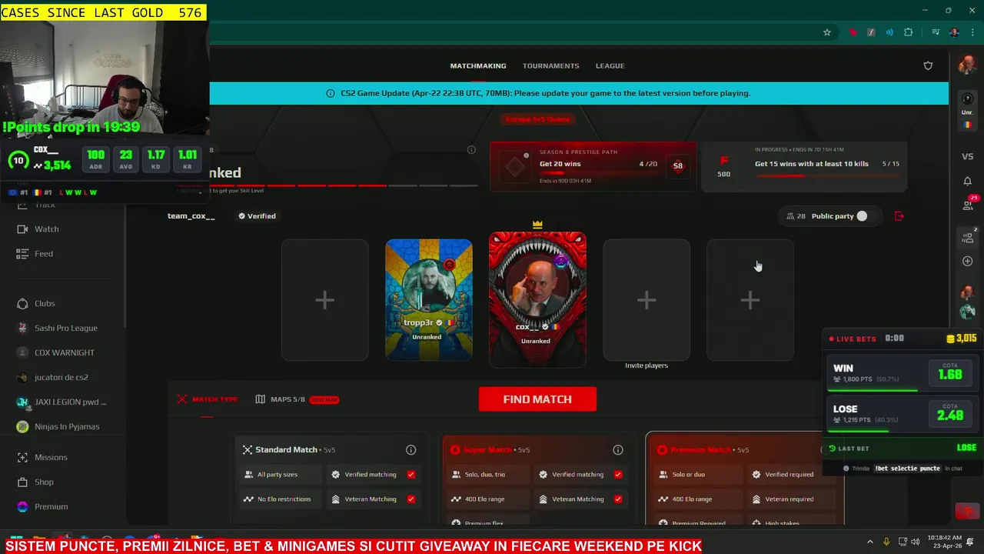Viewport: 984px width, 554px height.
Task: Open Watch in the left sidebar
Action: (x=47, y=229)
